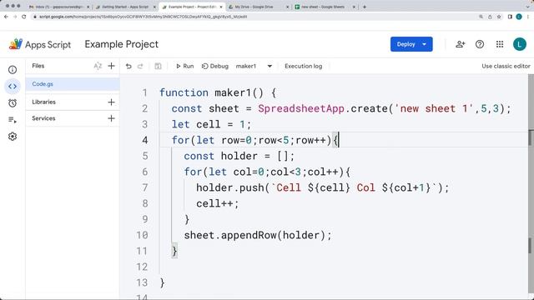Open the function selector dropdown maker1
The image size is (534, 300).
254,67
